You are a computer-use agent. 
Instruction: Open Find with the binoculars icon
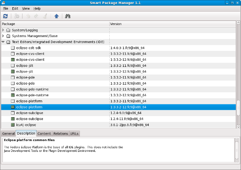pyautogui.click(x=67, y=16)
